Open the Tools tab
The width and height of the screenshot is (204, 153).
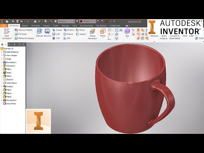pyautogui.click(x=56, y=25)
